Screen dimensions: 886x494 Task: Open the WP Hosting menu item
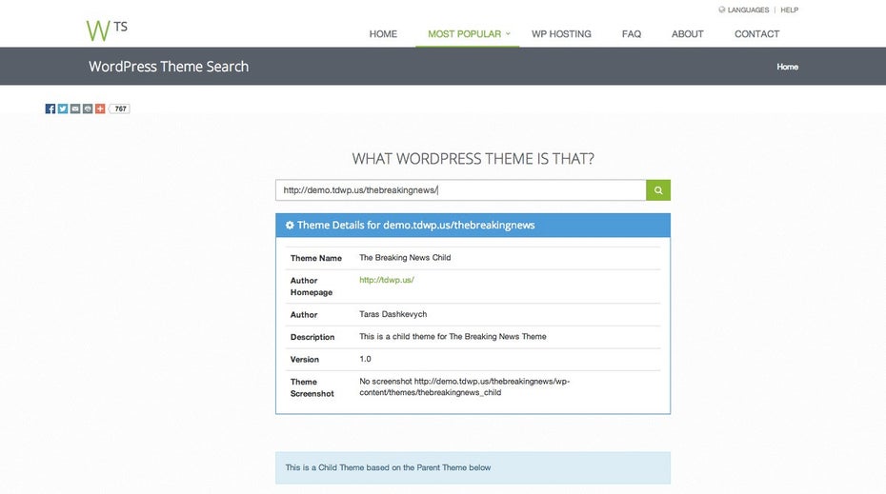561,34
